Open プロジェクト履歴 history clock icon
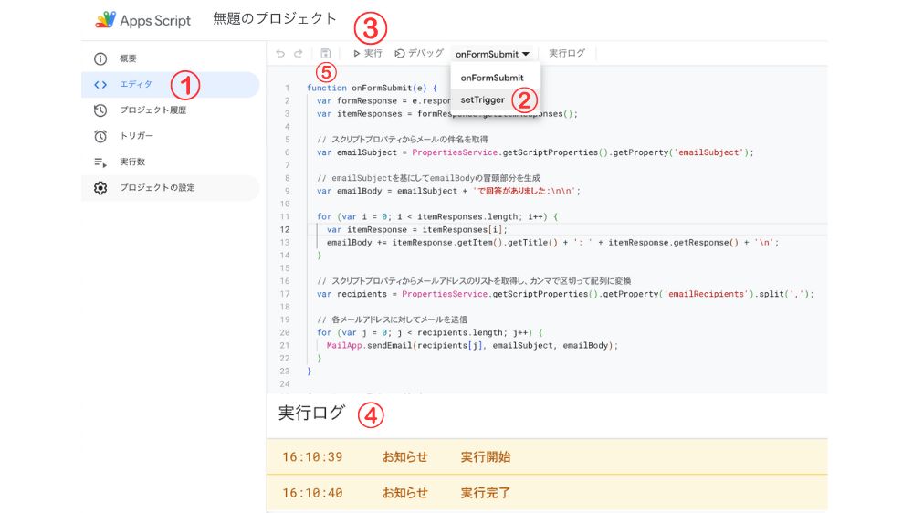The image size is (913, 513). pyautogui.click(x=100, y=110)
